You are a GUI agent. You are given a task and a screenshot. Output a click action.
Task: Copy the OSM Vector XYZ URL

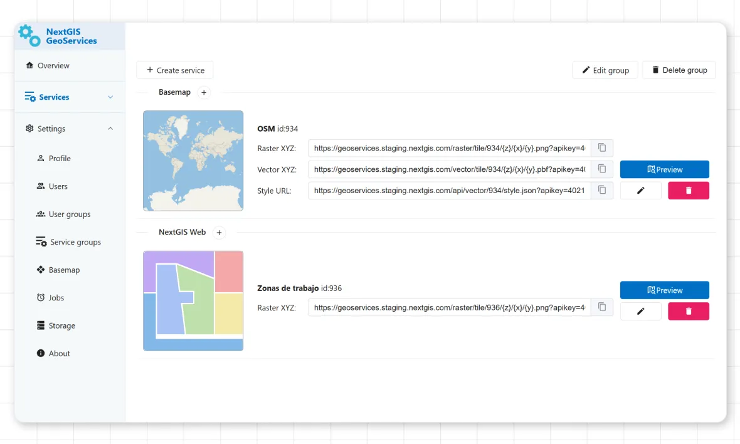pyautogui.click(x=602, y=169)
